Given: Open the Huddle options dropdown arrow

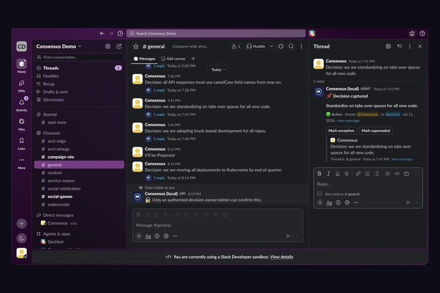Looking at the screenshot, I should click(271, 46).
